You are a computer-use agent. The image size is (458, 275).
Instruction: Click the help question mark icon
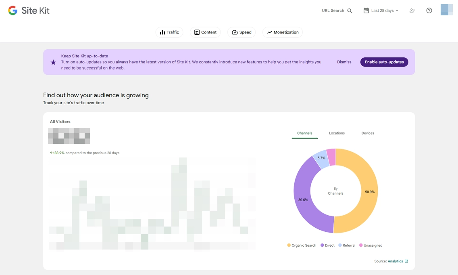[x=429, y=10]
